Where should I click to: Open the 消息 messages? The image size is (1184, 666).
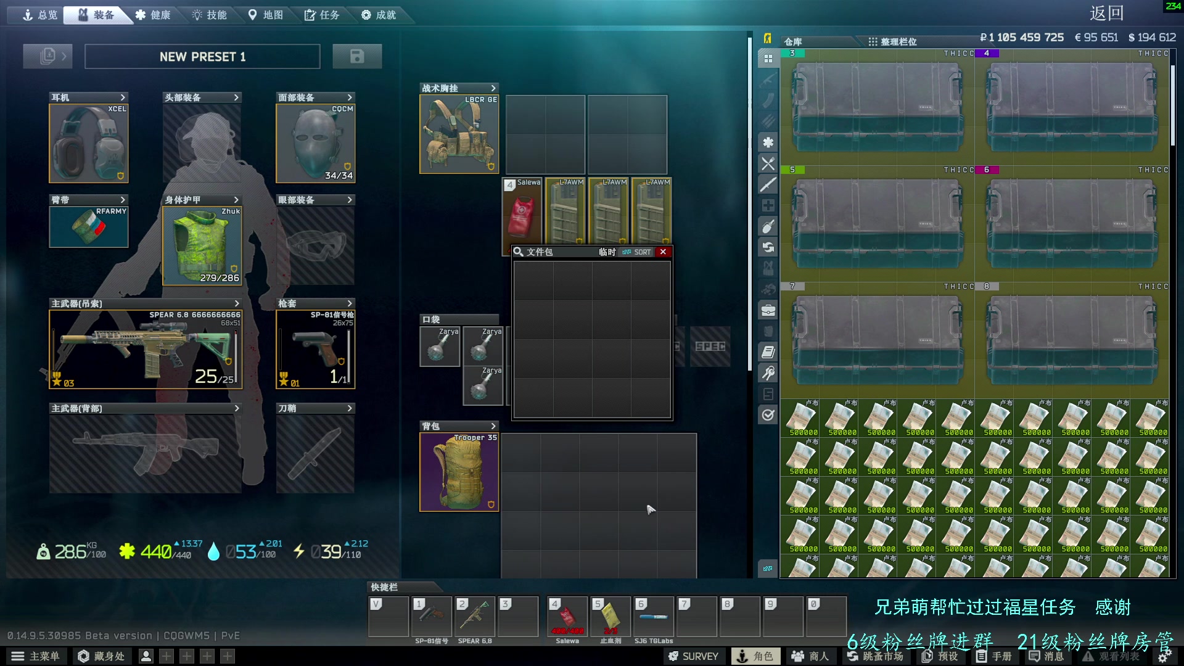pos(1046,656)
